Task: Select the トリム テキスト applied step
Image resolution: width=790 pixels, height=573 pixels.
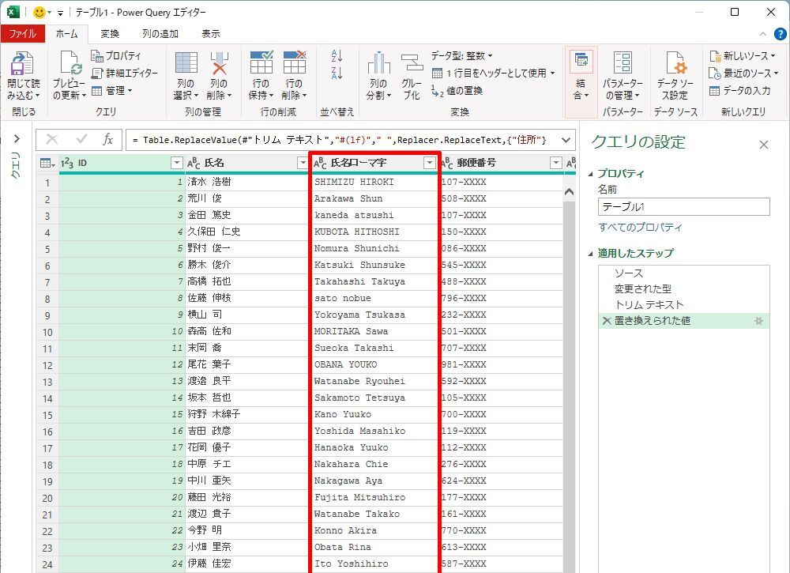Action: [649, 305]
